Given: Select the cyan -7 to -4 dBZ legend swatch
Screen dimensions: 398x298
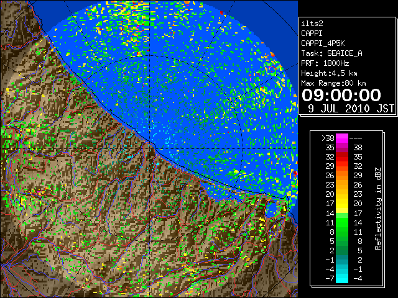Looking at the screenshot, I should pyautogui.click(x=342, y=278).
